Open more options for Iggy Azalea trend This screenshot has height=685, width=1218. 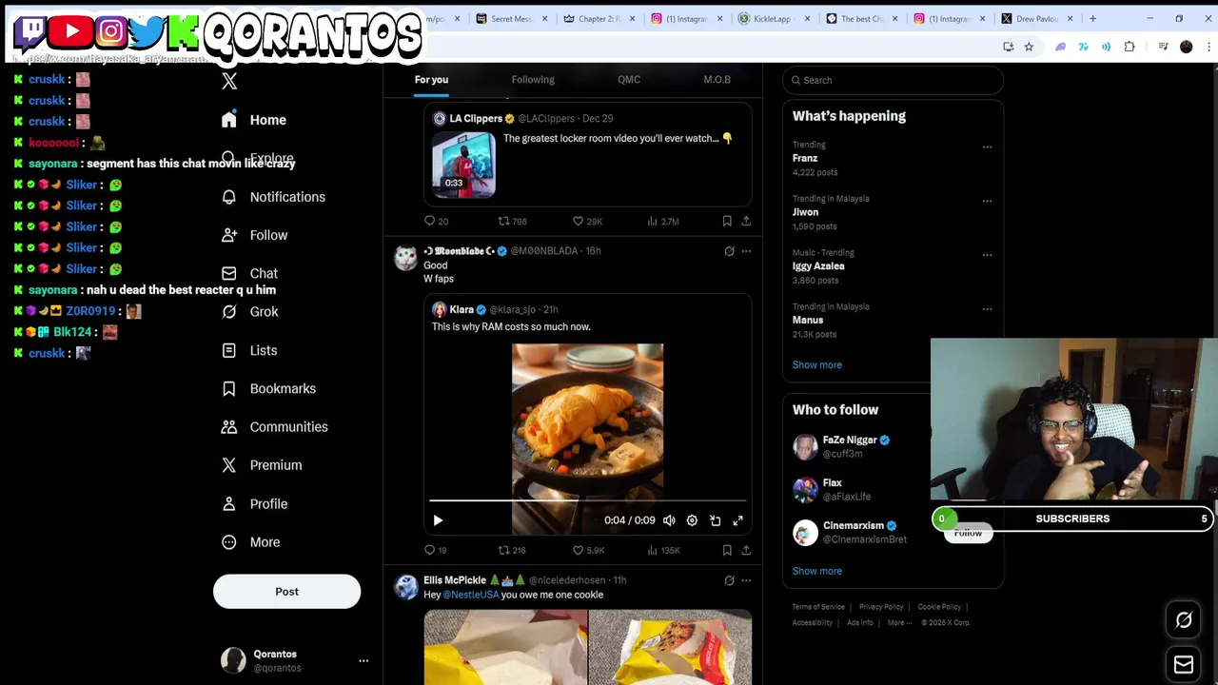click(x=987, y=255)
